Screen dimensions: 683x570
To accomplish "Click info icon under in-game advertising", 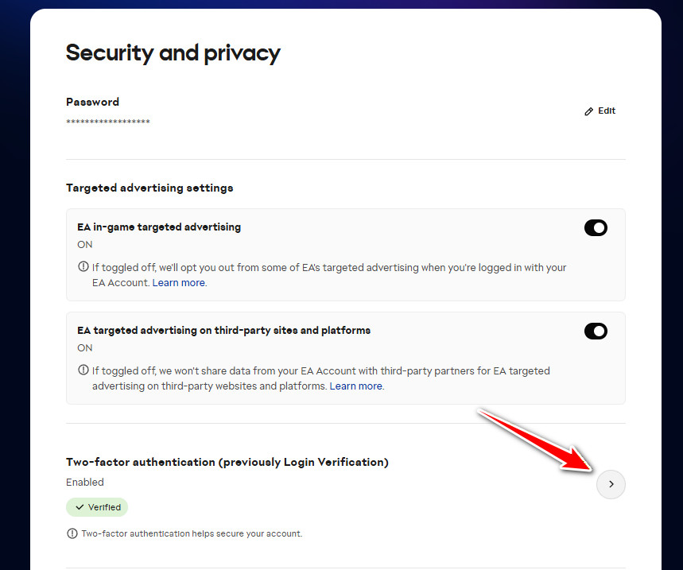I will point(83,267).
